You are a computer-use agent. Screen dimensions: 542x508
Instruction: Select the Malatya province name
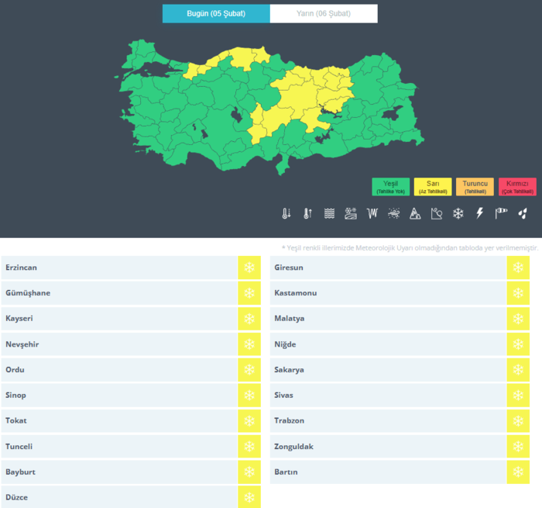pos(290,319)
